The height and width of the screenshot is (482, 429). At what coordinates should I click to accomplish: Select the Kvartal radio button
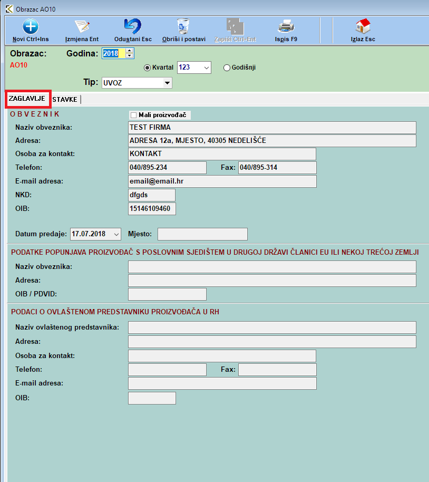point(147,68)
